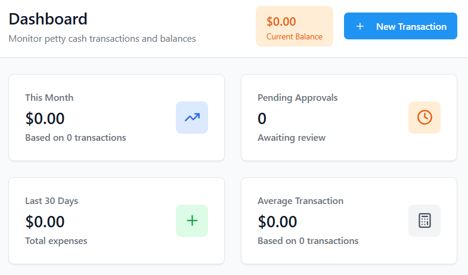
Task: Click the orange $0.00 balance amount in header
Action: point(281,21)
